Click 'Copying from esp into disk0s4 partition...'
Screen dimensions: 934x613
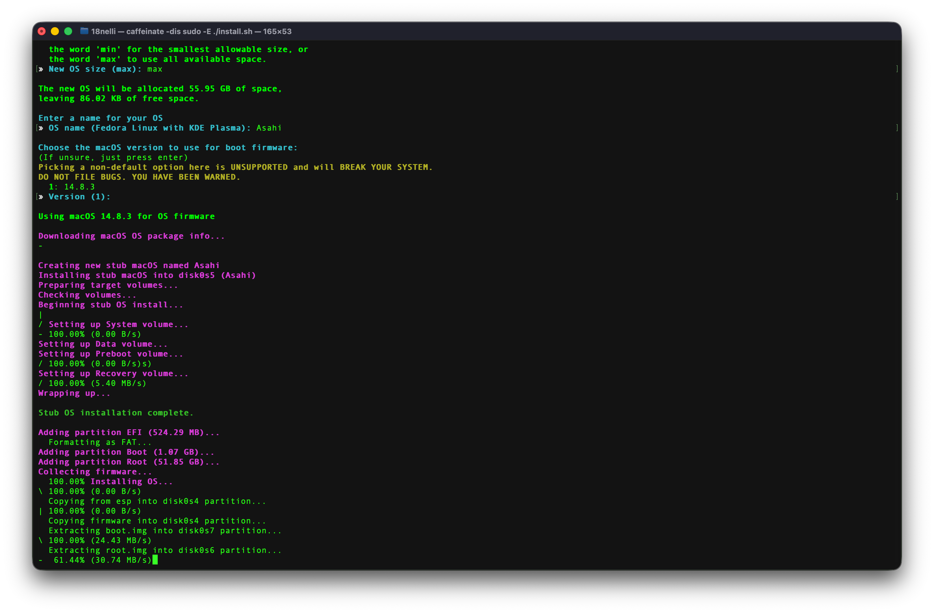[157, 501]
